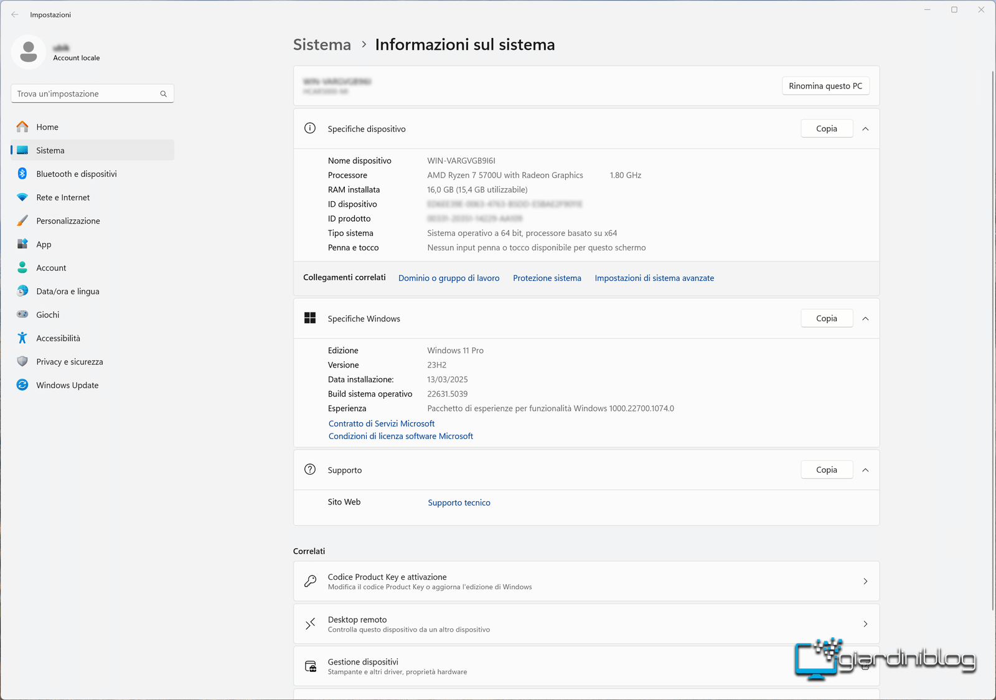Open Bluetooth e dispositivi via its icon
Viewport: 996px width, 700px height.
pyautogui.click(x=22, y=174)
